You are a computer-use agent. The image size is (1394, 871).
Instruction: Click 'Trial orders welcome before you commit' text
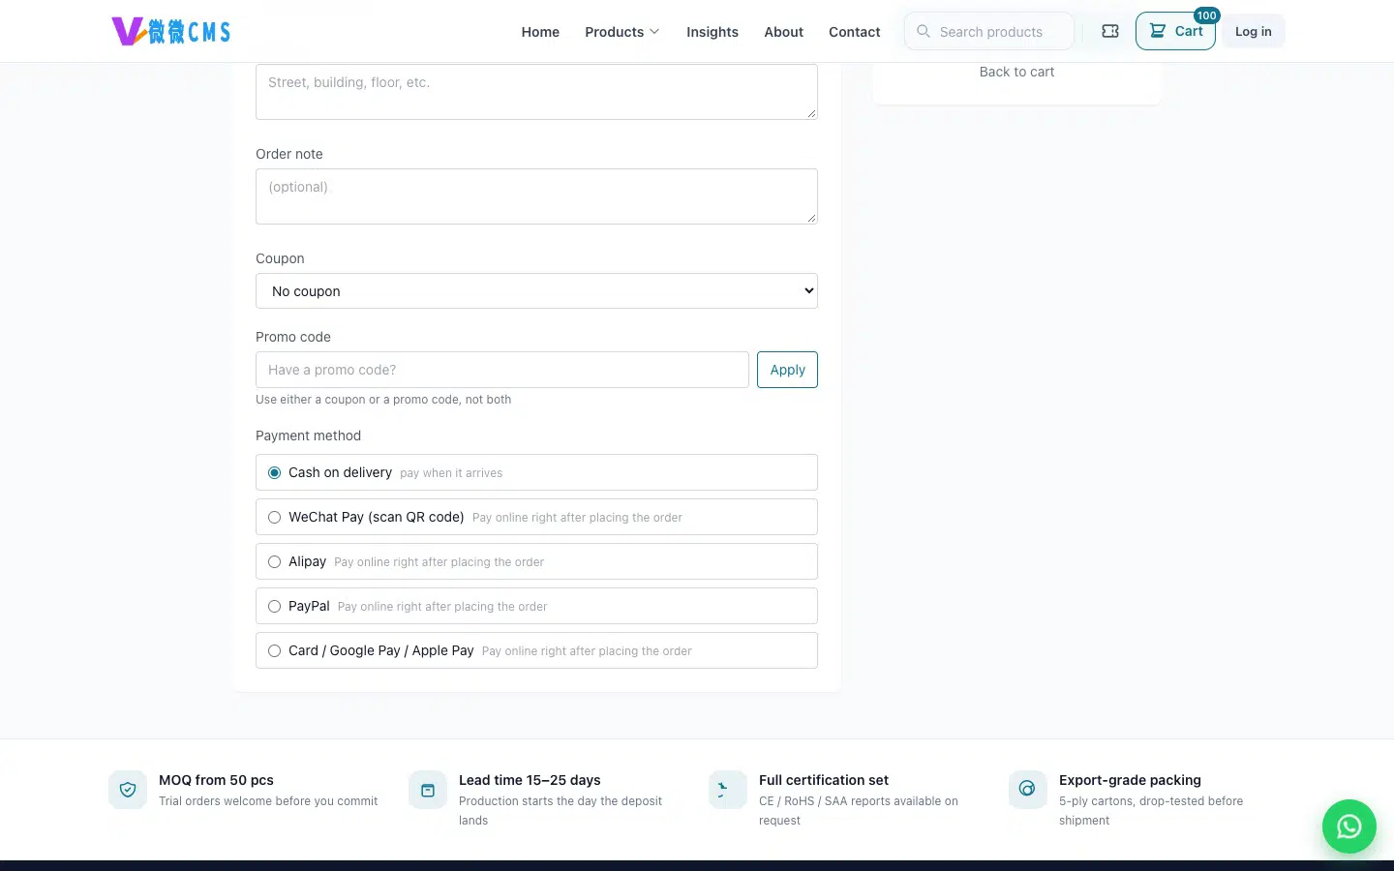click(268, 801)
